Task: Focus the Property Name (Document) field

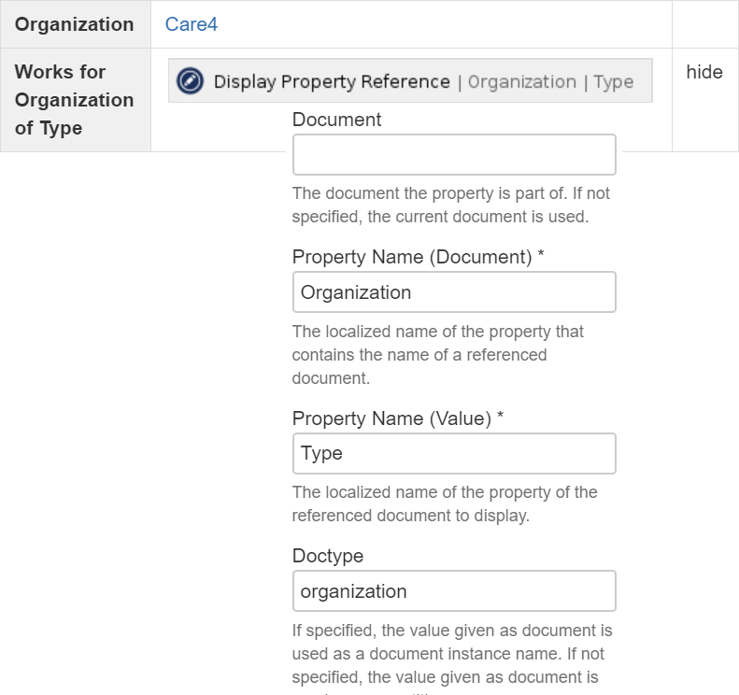Action: coord(454,292)
